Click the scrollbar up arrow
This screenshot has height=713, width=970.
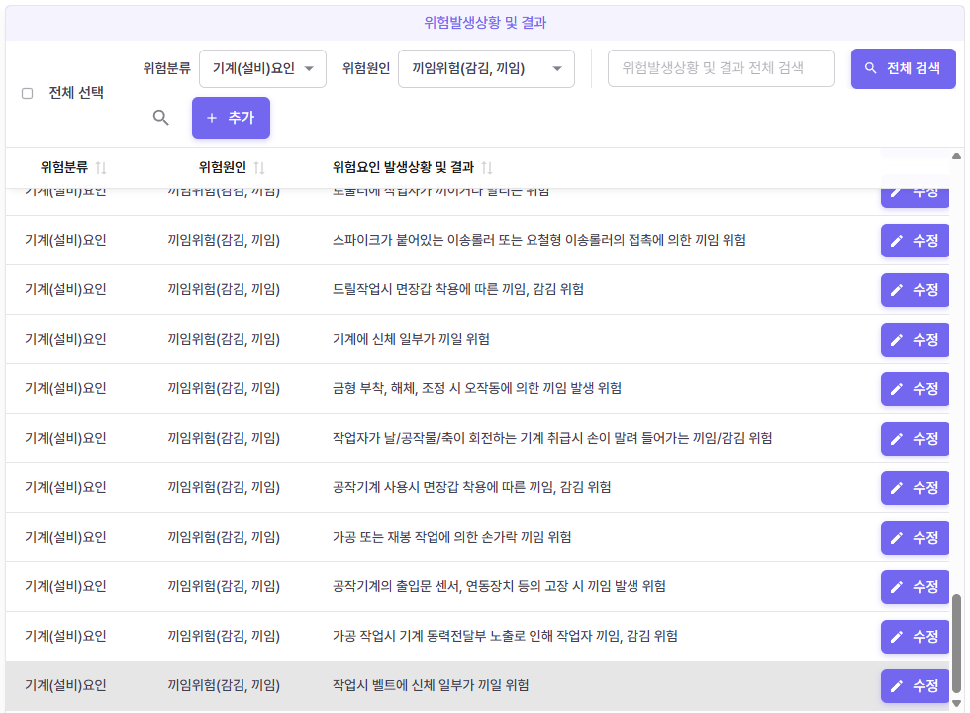click(956, 155)
